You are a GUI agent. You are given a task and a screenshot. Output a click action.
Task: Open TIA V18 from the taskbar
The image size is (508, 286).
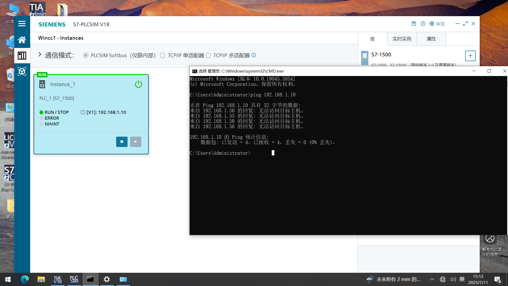(x=57, y=279)
